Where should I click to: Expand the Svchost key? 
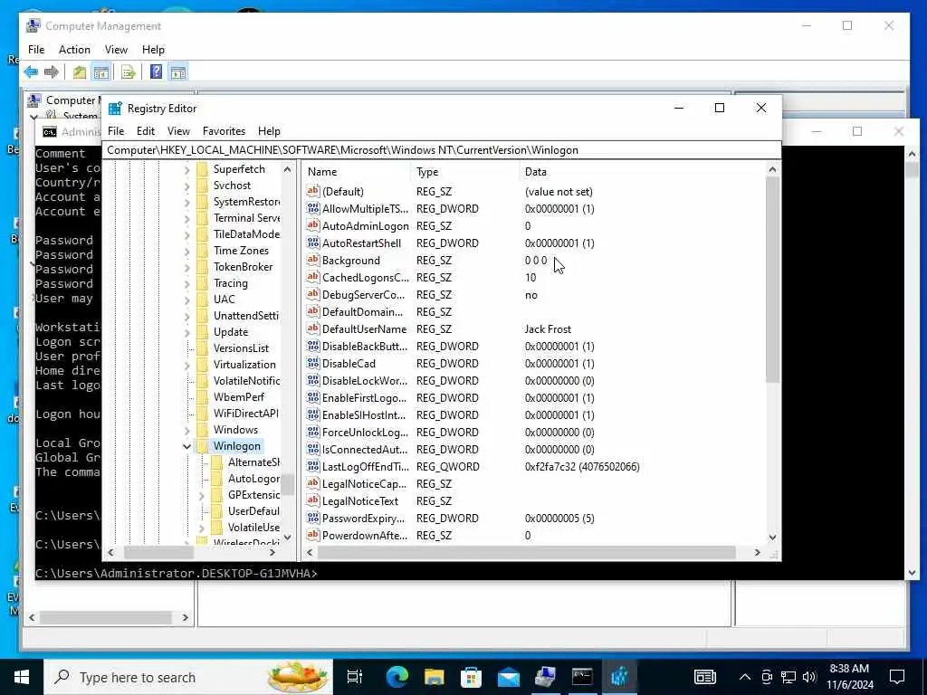186,186
